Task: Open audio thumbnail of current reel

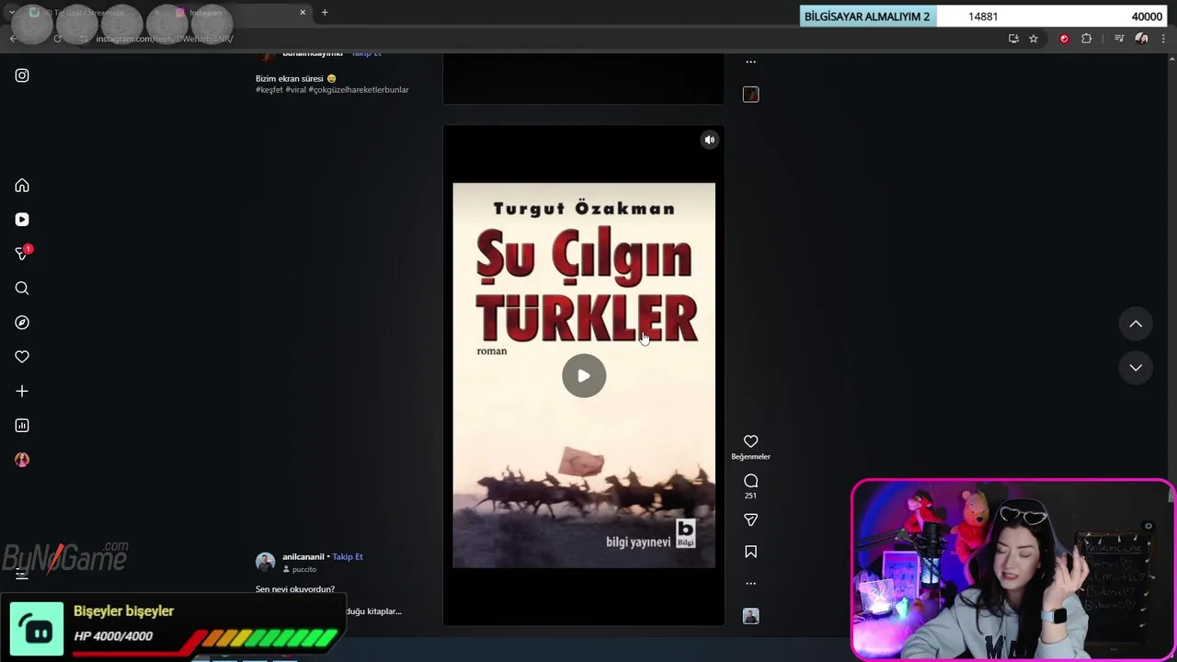Action: (750, 616)
